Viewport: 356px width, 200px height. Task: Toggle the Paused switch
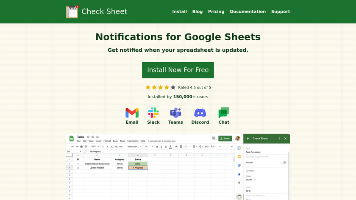click(x=284, y=163)
